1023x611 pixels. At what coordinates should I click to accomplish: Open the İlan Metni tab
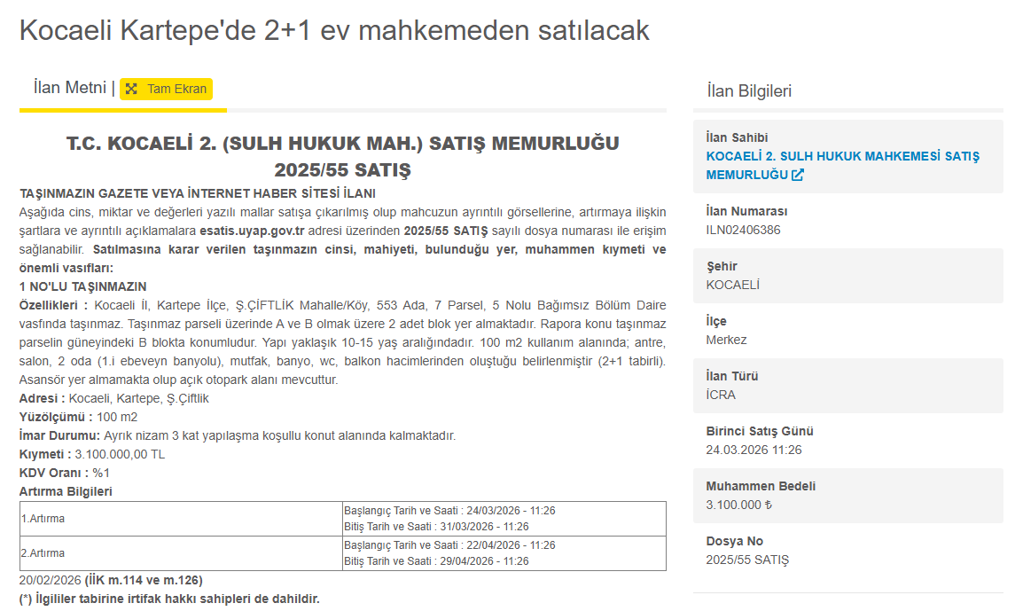(x=70, y=88)
